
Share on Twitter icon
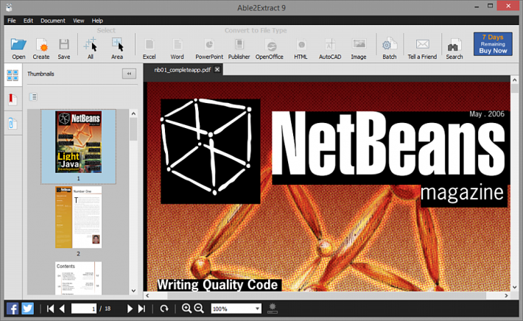28,308
